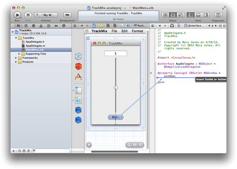Go to the previous assistant counterpart
Screen dimensions: 237x169
tap(209, 26)
